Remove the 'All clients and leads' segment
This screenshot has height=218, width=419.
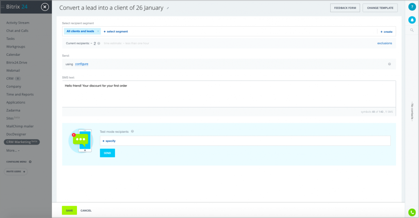point(98,31)
